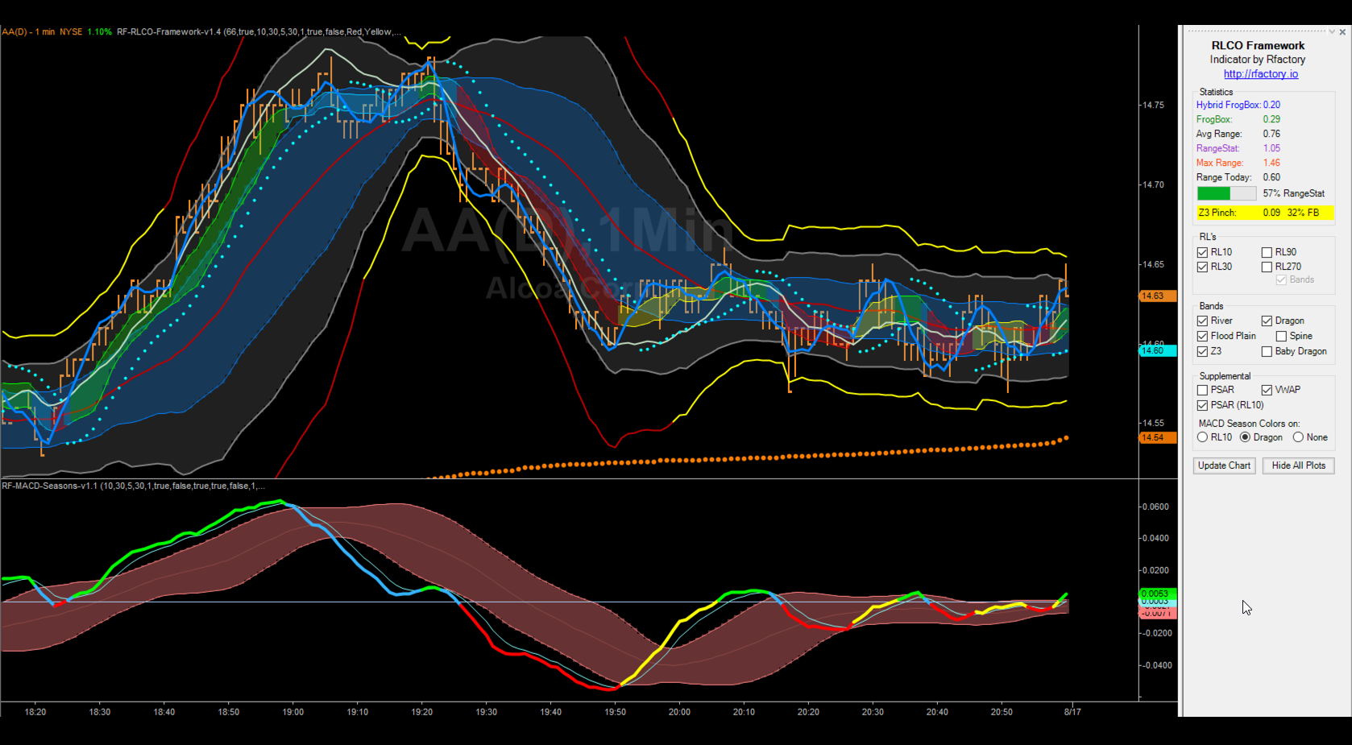Hide the River band
Viewport: 1352px width, 745px height.
click(x=1202, y=321)
